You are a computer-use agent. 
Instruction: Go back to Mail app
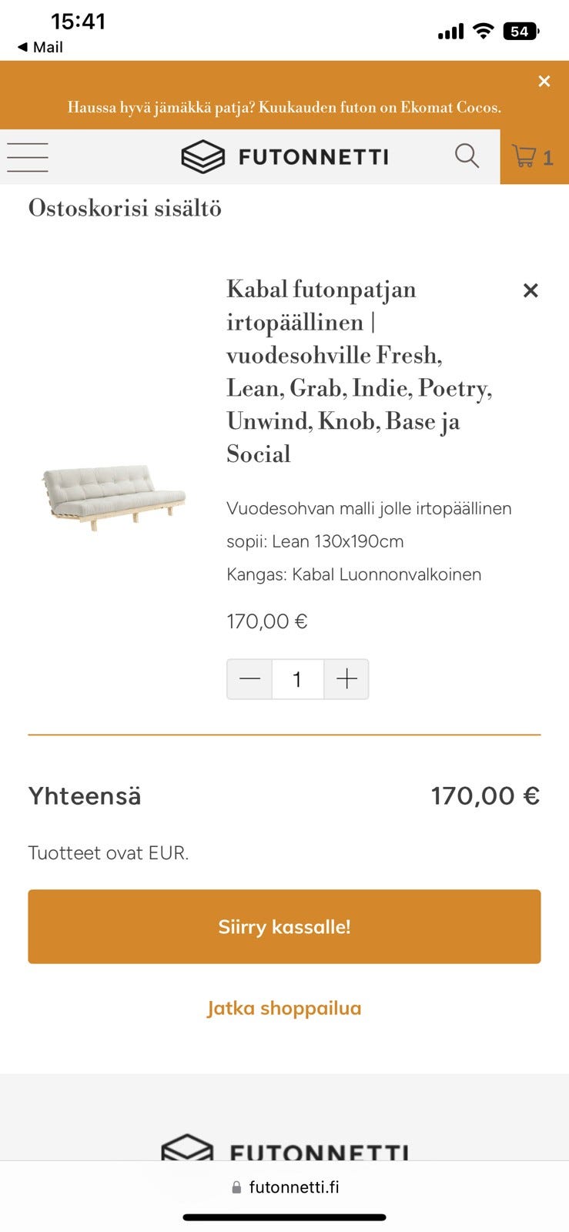[40, 47]
